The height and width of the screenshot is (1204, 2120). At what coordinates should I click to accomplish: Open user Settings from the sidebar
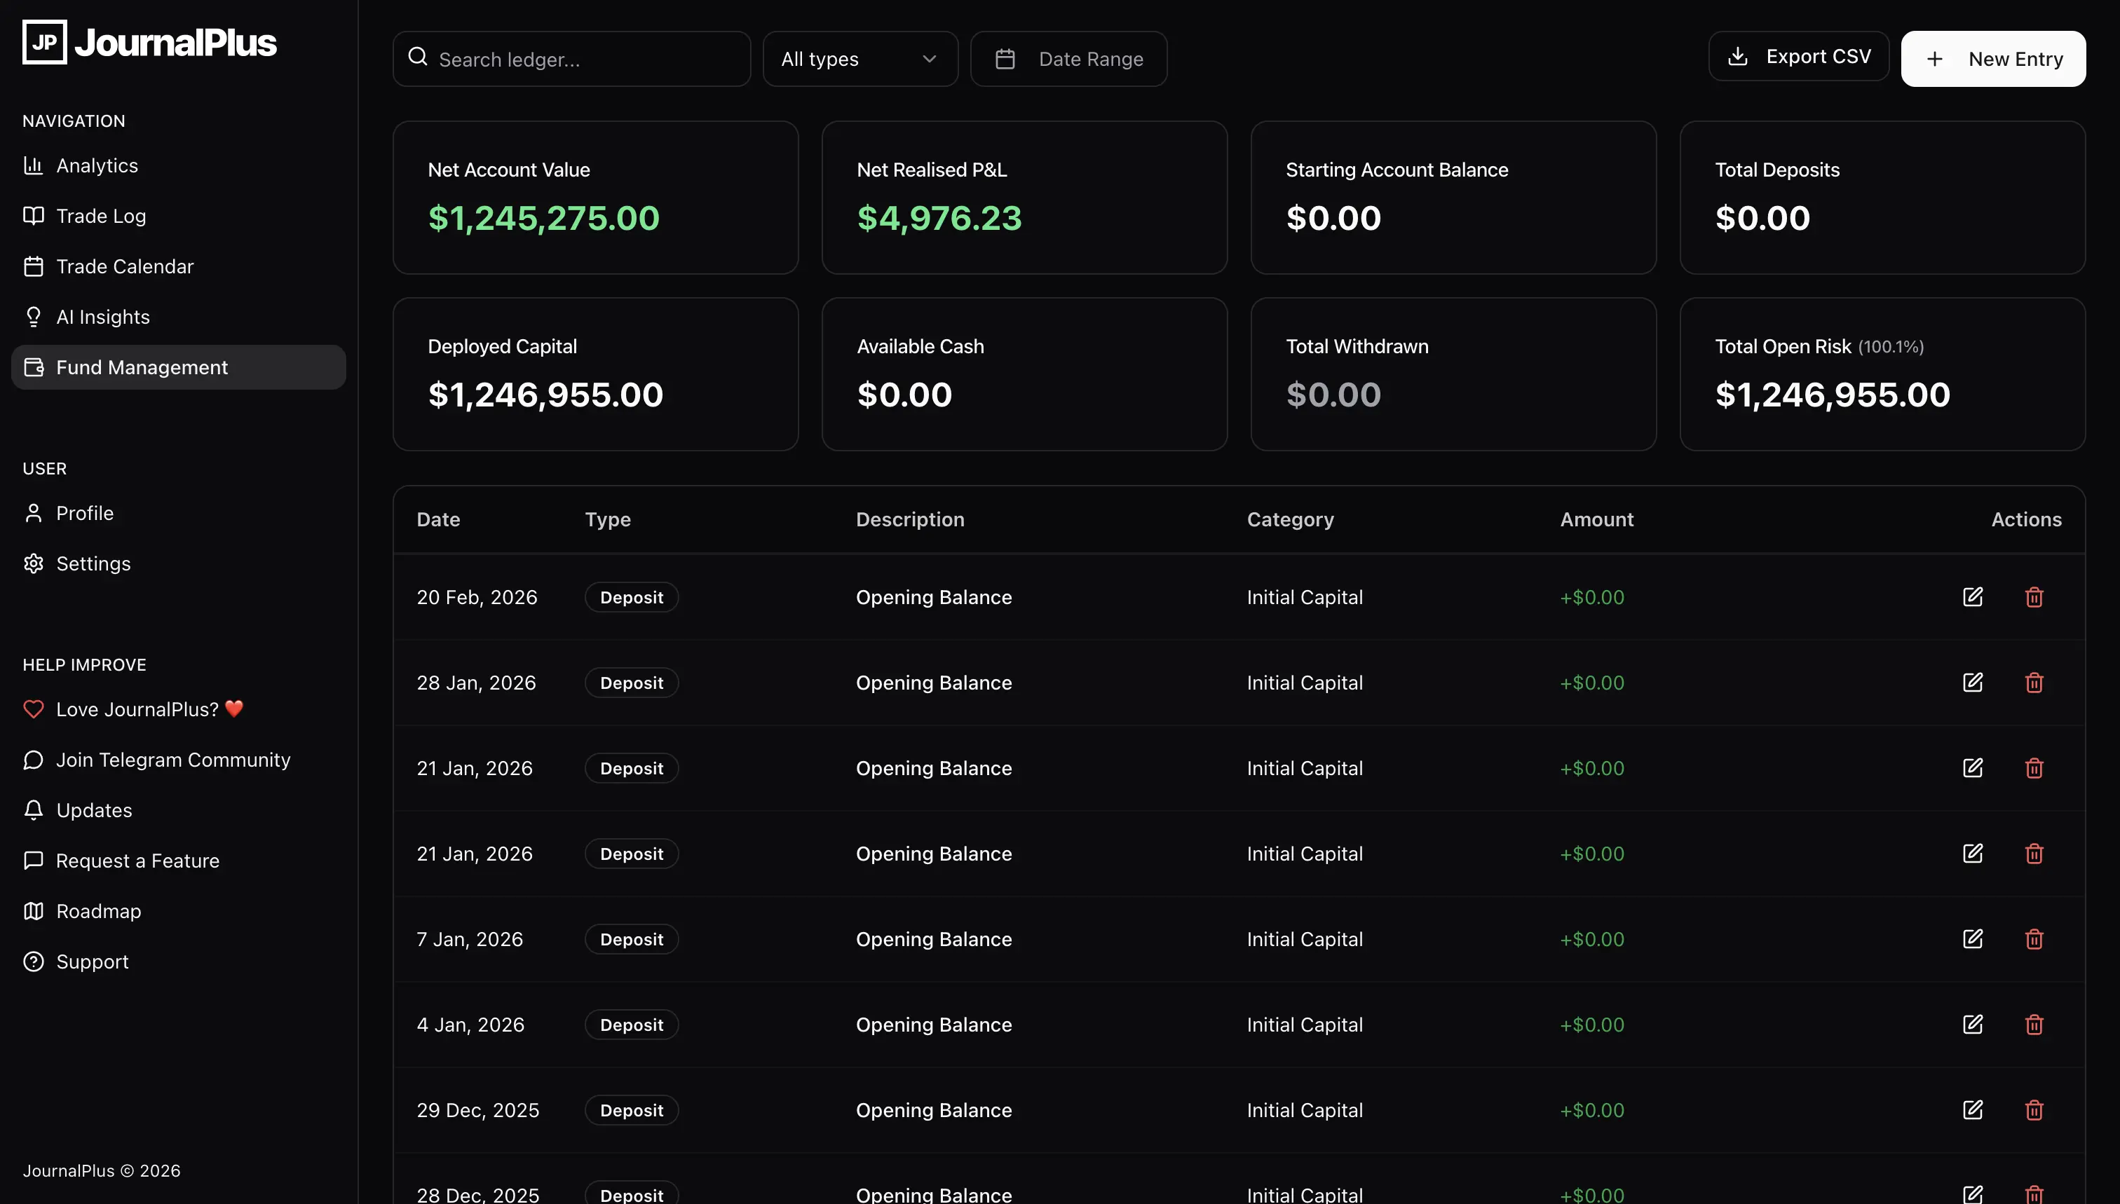[93, 563]
